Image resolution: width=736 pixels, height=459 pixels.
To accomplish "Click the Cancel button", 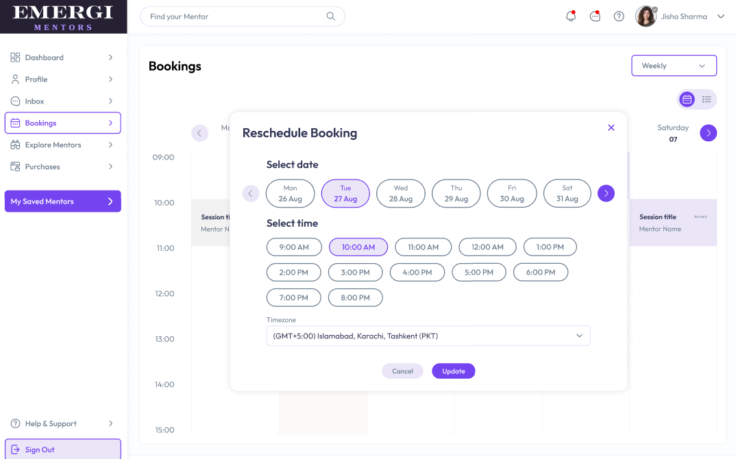I will (402, 371).
